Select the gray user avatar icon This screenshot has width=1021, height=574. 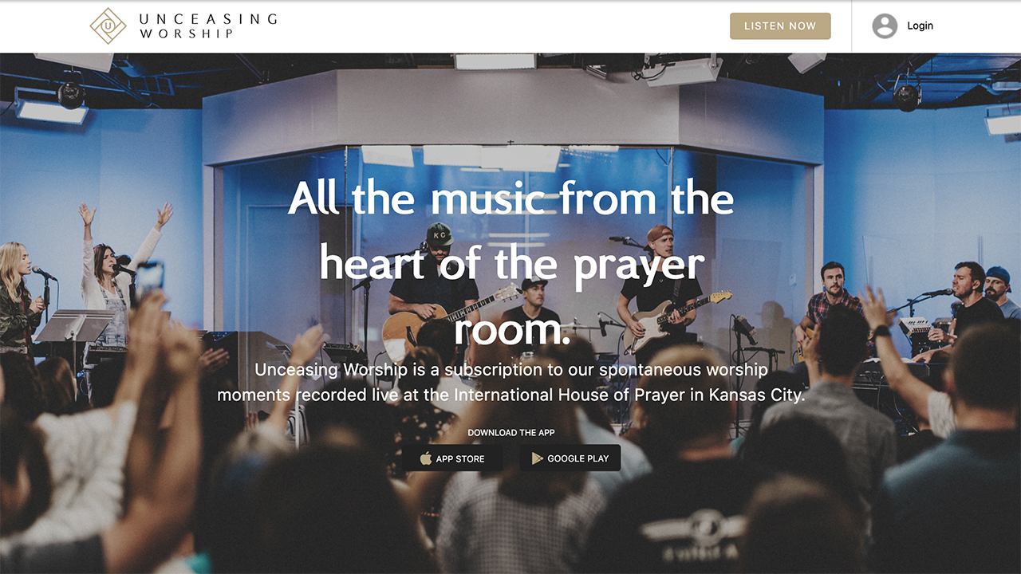885,26
